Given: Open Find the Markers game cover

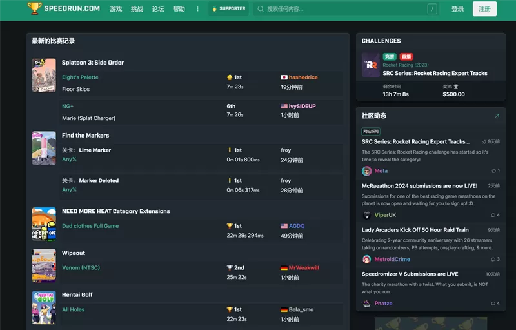Looking at the screenshot, I should (44, 148).
